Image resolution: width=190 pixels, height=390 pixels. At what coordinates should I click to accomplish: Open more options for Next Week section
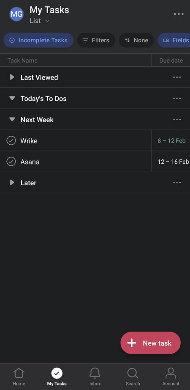click(x=177, y=119)
